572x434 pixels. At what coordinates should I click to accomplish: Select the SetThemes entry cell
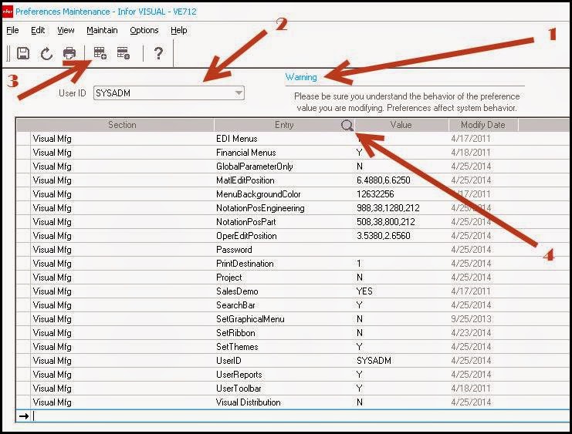click(284, 347)
